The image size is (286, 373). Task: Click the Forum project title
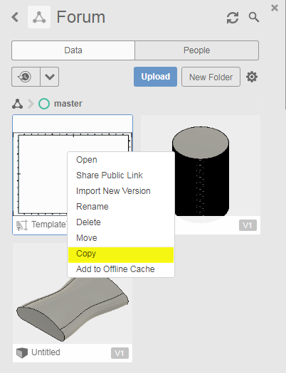point(80,17)
